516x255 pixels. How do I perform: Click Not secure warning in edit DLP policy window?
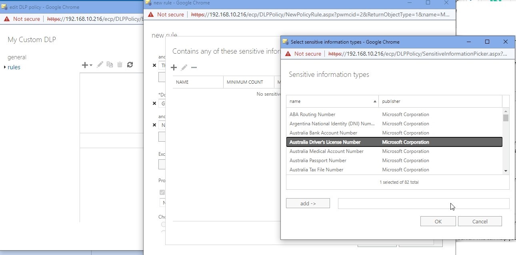[22, 19]
